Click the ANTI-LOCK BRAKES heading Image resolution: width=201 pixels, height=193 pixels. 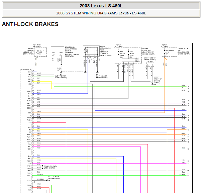point(30,24)
